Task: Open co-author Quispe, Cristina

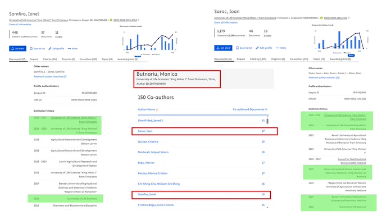Action: [148, 141]
